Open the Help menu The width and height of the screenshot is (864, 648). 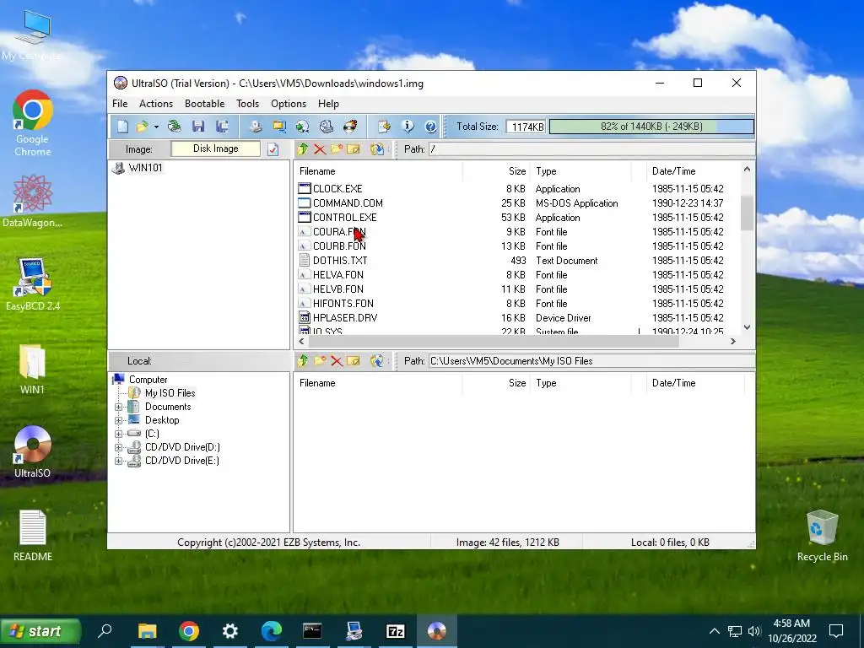(328, 104)
